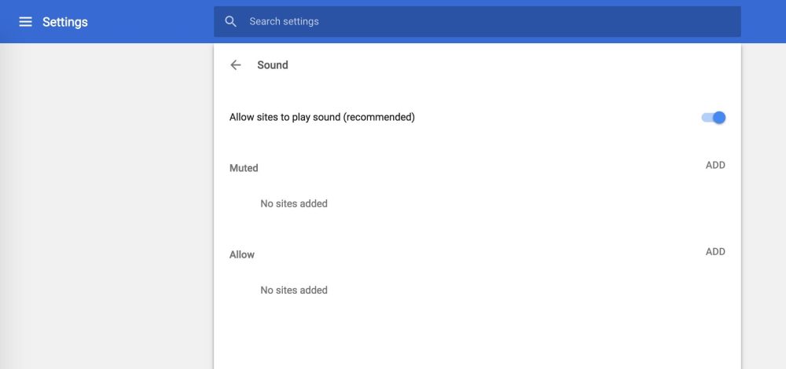Select No sites added text under Allow
The image size is (786, 369).
[x=294, y=290]
